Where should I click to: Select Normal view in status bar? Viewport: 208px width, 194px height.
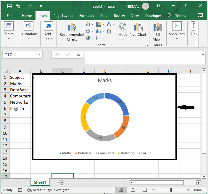pyautogui.click(x=121, y=190)
